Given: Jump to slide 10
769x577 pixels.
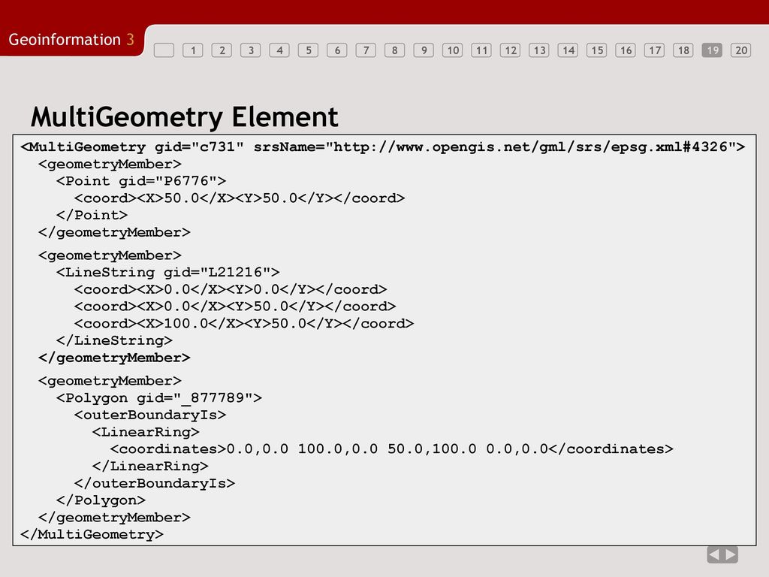Looking at the screenshot, I should 453,50.
